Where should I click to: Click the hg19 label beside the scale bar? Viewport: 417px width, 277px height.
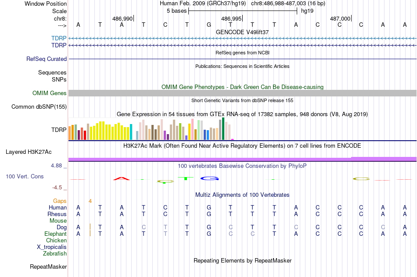tap(307, 11)
